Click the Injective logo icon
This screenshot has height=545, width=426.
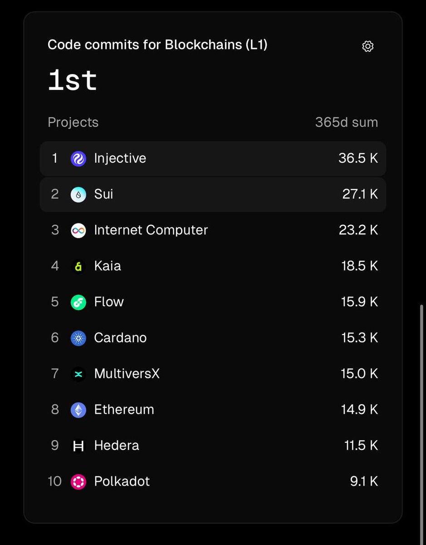78,159
